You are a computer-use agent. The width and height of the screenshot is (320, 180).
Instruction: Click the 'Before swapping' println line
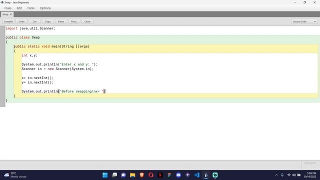(x=63, y=91)
